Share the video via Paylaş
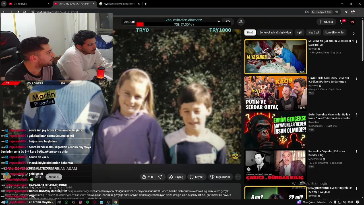 (176, 177)
